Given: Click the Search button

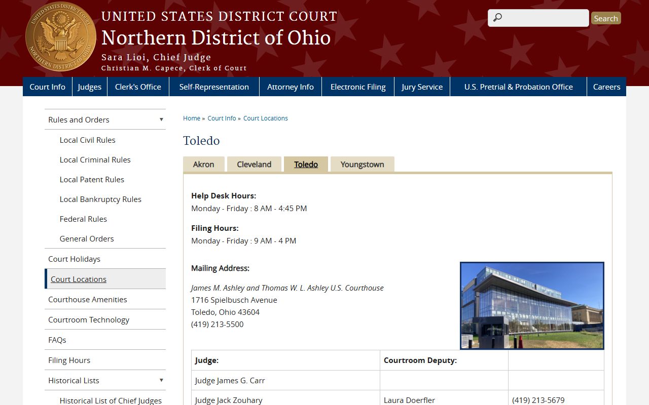Looking at the screenshot, I should tap(606, 18).
